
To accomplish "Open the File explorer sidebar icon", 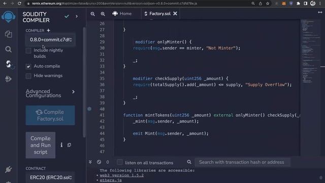I will click(8, 34).
